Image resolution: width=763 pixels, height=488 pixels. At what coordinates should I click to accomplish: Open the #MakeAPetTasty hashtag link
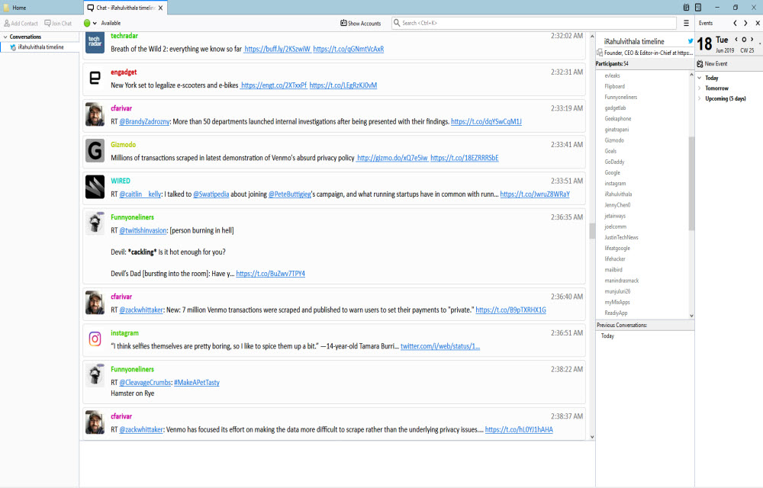197,383
